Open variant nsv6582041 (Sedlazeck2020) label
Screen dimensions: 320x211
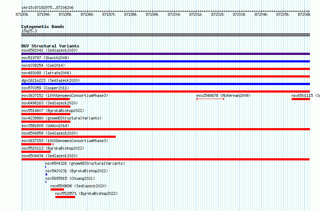pos(50,50)
